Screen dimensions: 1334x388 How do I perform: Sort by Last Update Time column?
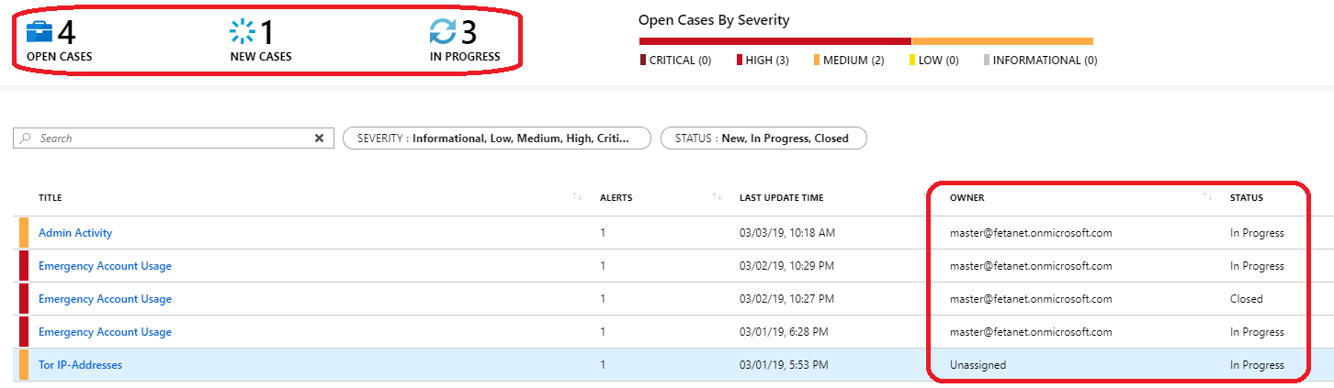point(781,197)
